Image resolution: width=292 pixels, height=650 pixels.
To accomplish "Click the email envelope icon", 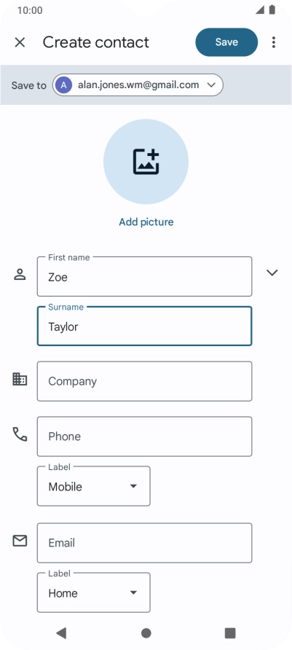I will point(20,541).
